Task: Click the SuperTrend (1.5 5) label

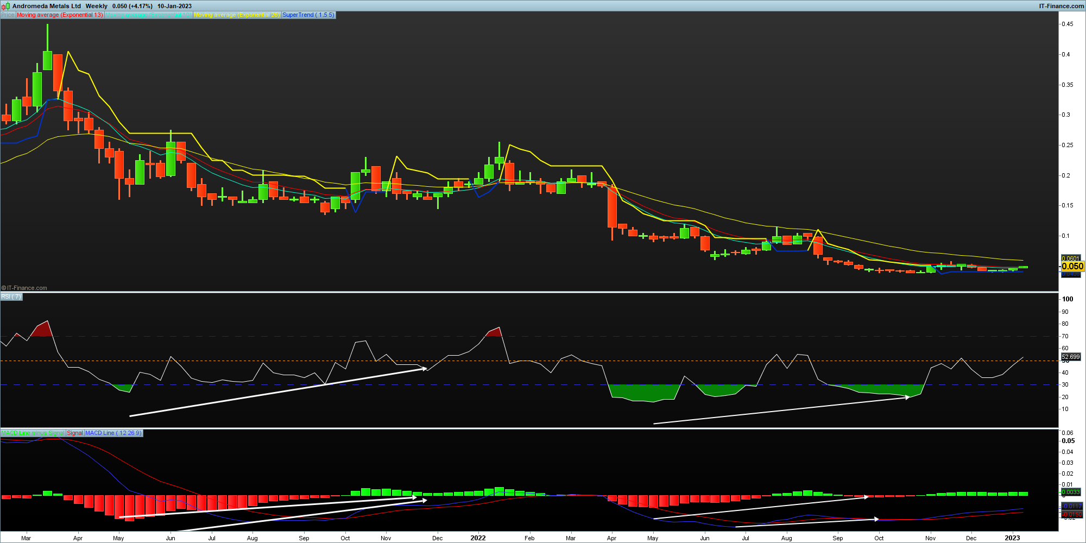Action: pyautogui.click(x=308, y=15)
